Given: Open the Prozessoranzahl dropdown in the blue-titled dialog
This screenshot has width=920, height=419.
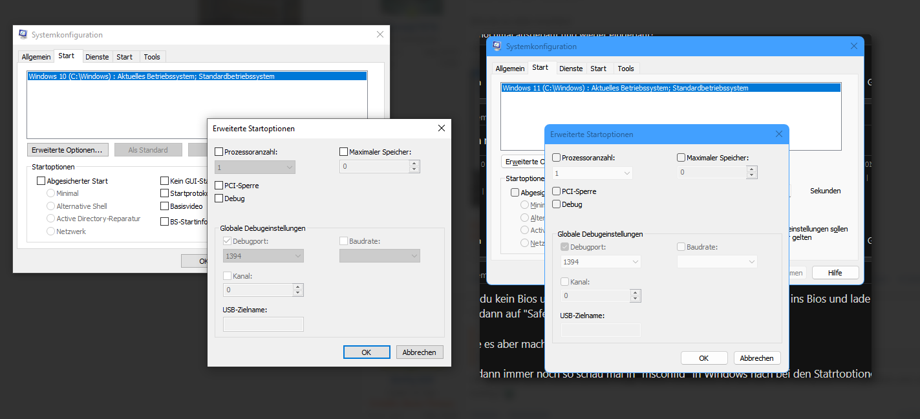Looking at the screenshot, I should [593, 173].
